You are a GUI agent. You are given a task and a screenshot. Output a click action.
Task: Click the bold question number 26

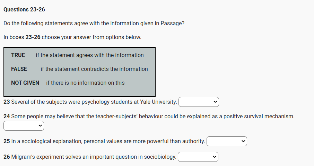pos(7,157)
